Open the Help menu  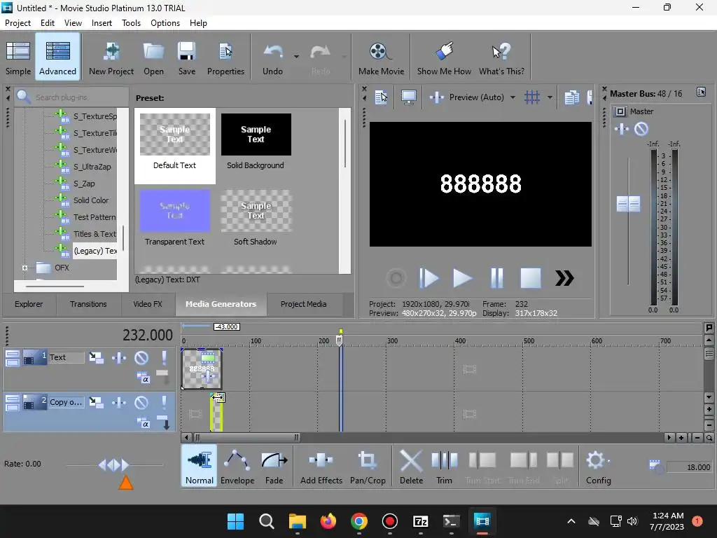[x=198, y=23]
